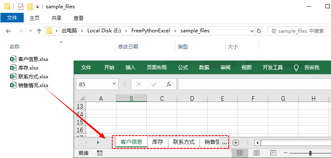
Task: Refresh the Explorer folder view
Action: pos(259,31)
